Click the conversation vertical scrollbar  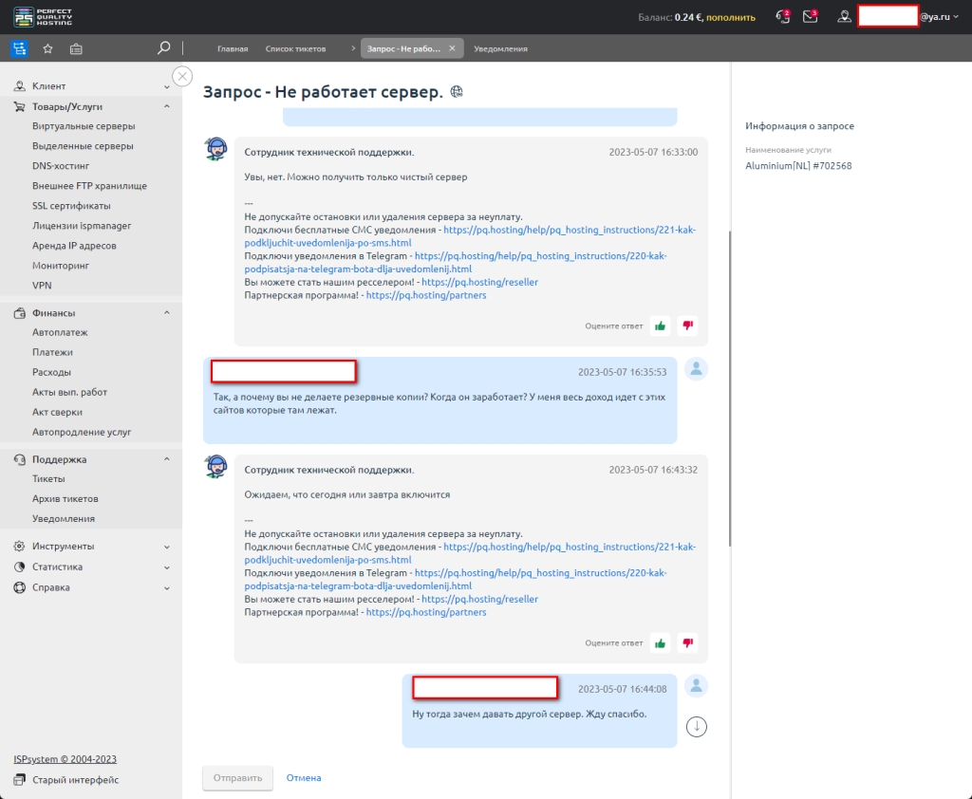[730, 388]
